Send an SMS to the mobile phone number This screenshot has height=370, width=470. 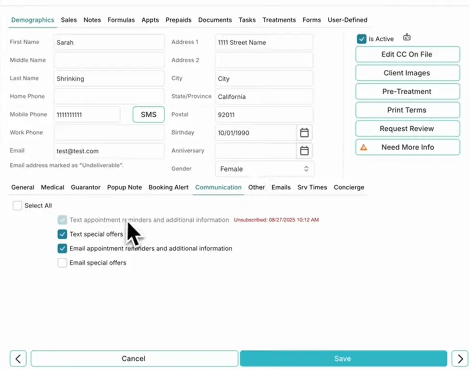point(148,115)
